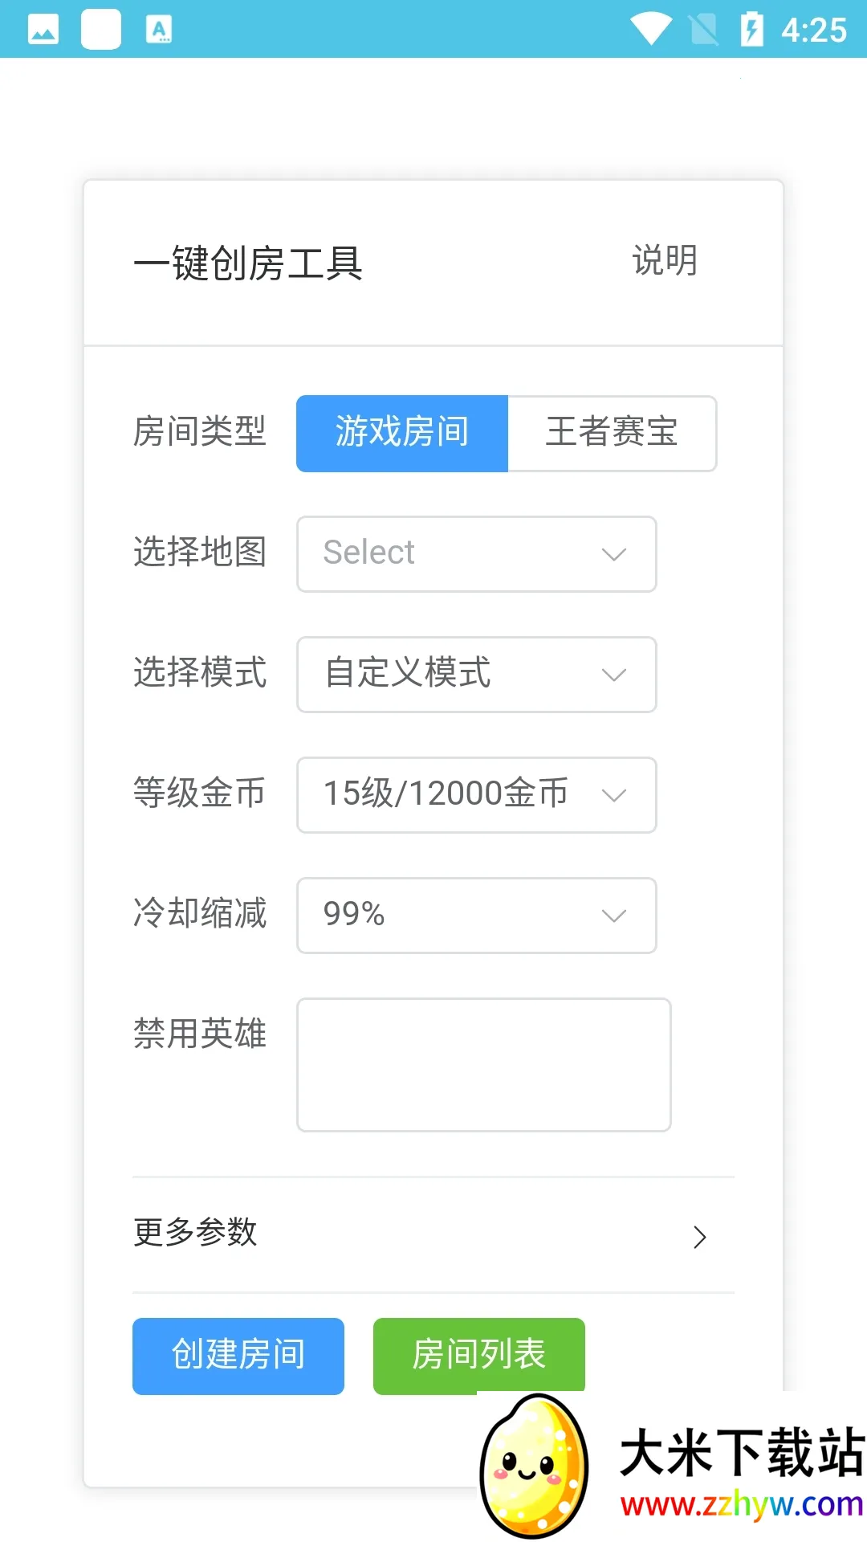The image size is (867, 1542).
Task: Tap the Wi-Fi signal icon
Action: pos(650,29)
